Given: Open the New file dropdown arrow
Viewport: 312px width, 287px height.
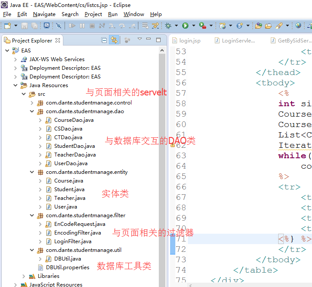Looking at the screenshot, I should pos(16,26).
